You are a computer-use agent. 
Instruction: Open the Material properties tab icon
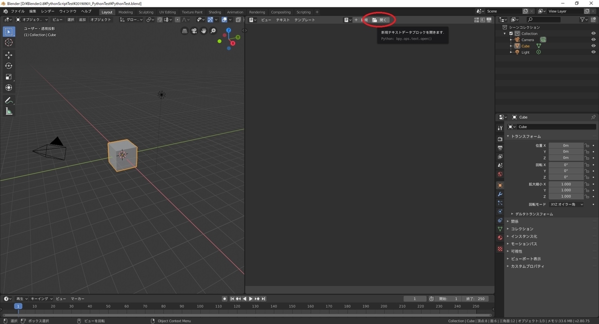500,238
